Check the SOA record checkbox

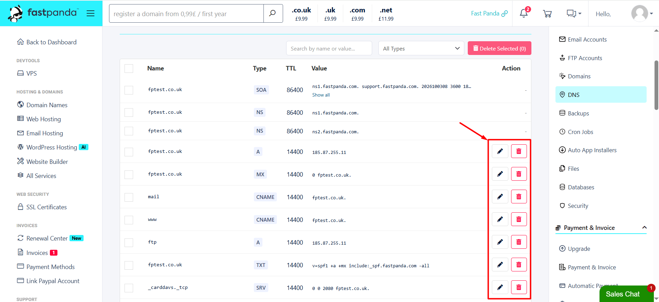(129, 90)
